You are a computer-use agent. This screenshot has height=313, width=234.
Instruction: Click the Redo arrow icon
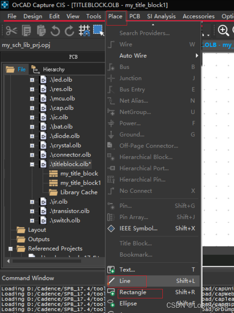pyautogui.click(x=69, y=31)
